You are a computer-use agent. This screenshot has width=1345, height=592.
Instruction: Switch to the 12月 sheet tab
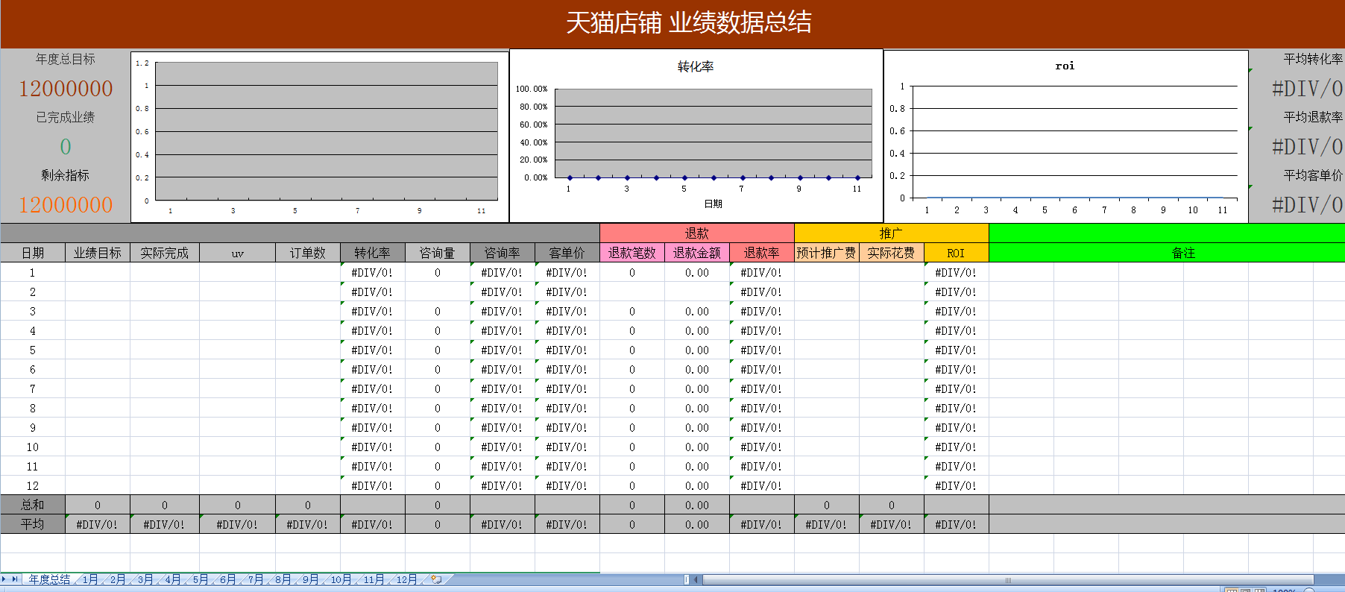click(x=406, y=579)
